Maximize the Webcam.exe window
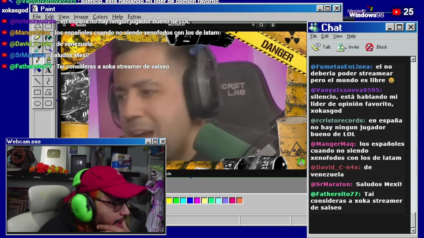Image resolution: width=424 pixels, height=238 pixels. pyautogui.click(x=155, y=141)
